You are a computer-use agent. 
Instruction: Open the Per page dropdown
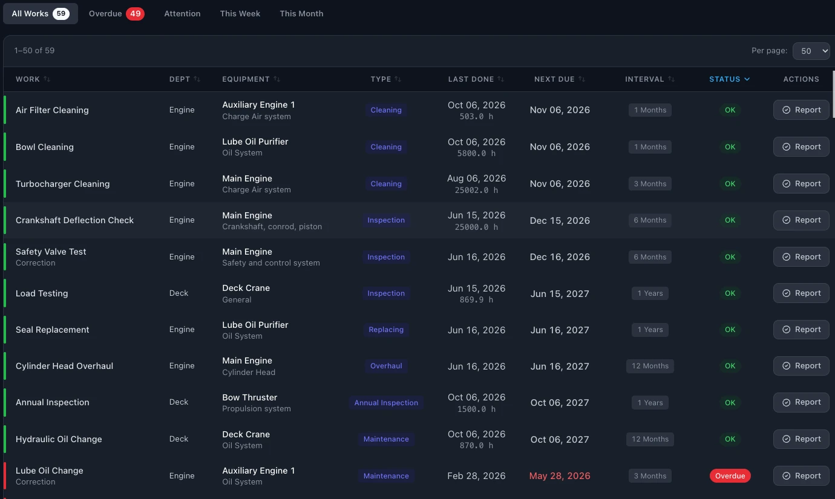811,51
